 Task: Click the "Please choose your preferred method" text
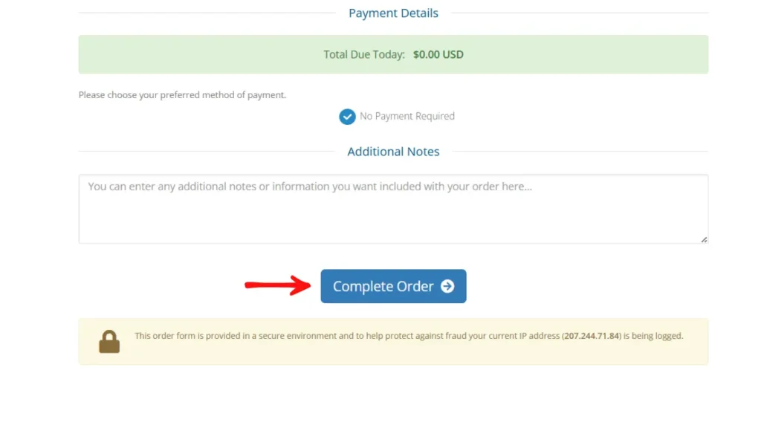182,95
